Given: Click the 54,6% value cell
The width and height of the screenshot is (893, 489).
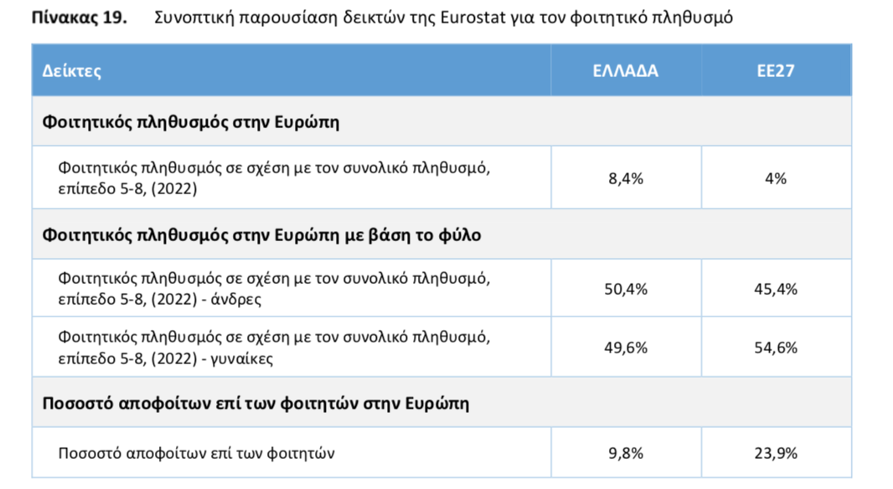Looking at the screenshot, I should (x=777, y=347).
